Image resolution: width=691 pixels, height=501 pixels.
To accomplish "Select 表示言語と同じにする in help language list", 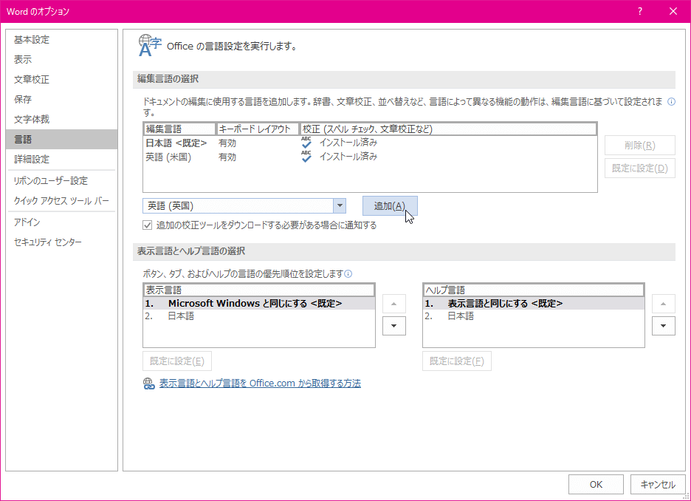I will pos(533,304).
